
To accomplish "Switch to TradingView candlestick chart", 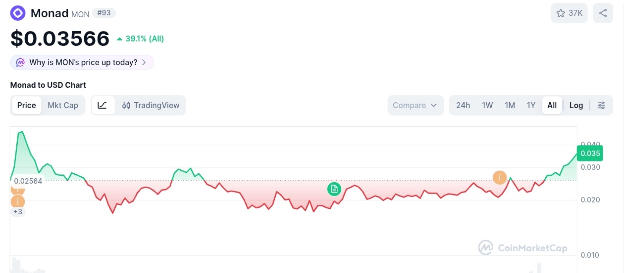I will click(x=151, y=105).
